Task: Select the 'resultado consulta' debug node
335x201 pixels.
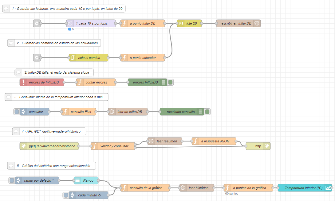Action: pos(182,112)
